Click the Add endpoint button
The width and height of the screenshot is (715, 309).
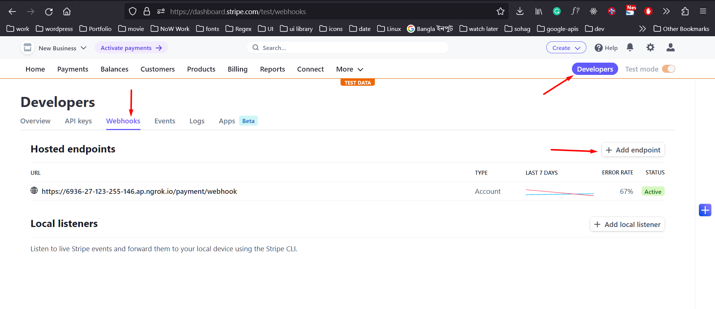(x=633, y=150)
